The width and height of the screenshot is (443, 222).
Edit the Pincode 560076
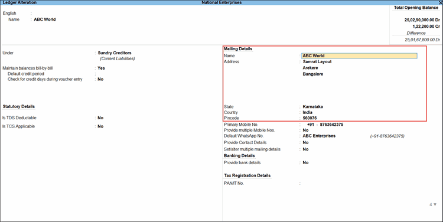(x=310, y=118)
